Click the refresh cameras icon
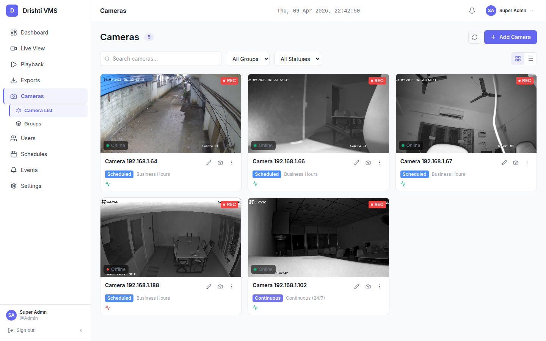The image size is (546, 341). (474, 37)
